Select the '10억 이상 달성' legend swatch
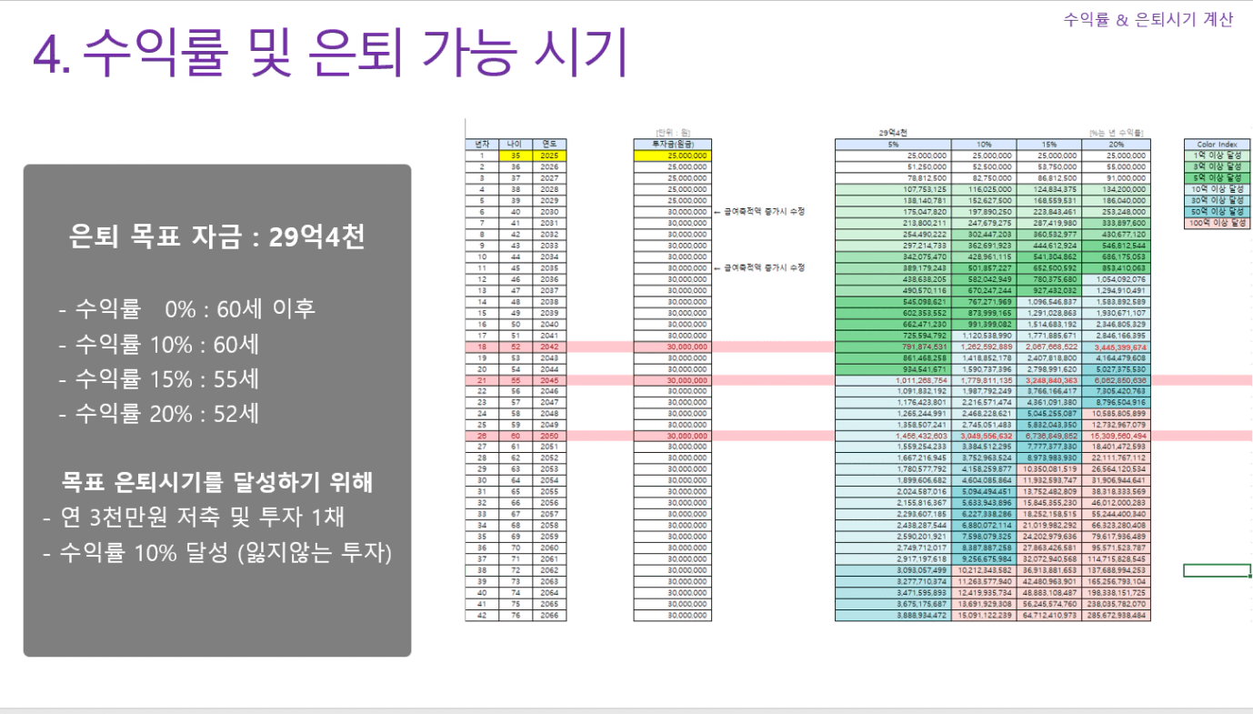The height and width of the screenshot is (714, 1253). (x=1218, y=188)
